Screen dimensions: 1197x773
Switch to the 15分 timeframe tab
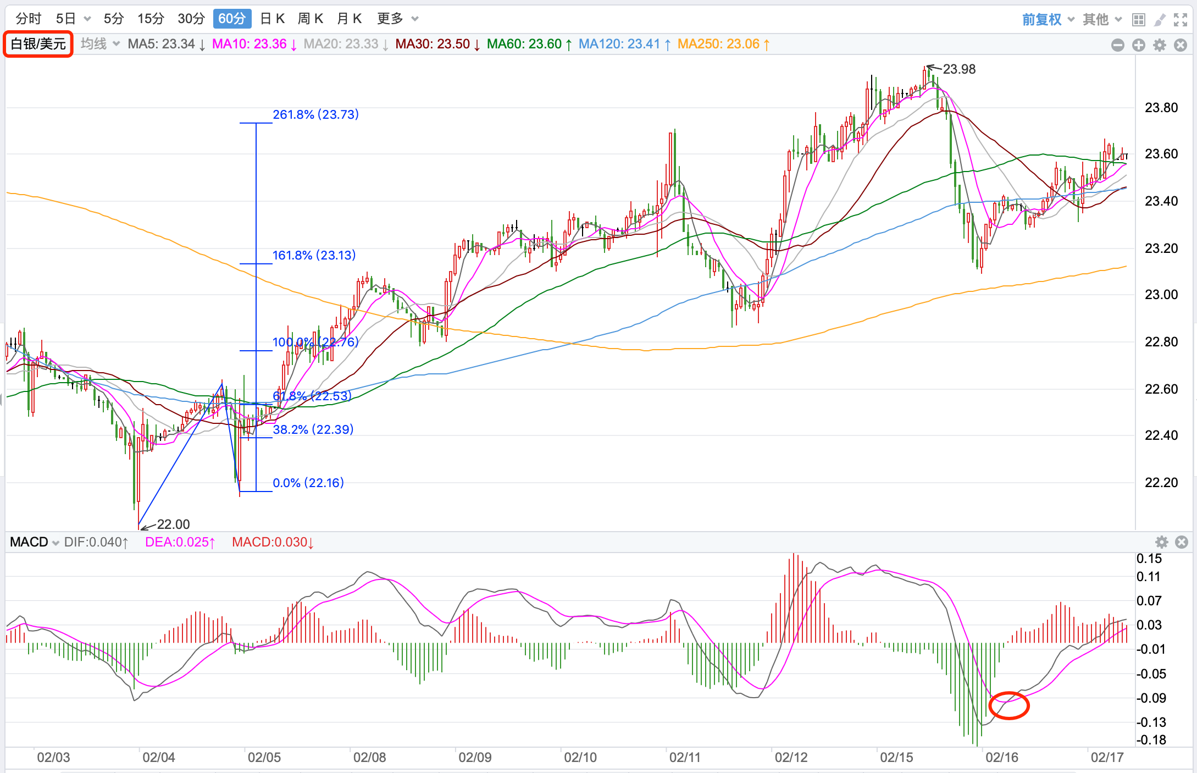point(151,19)
